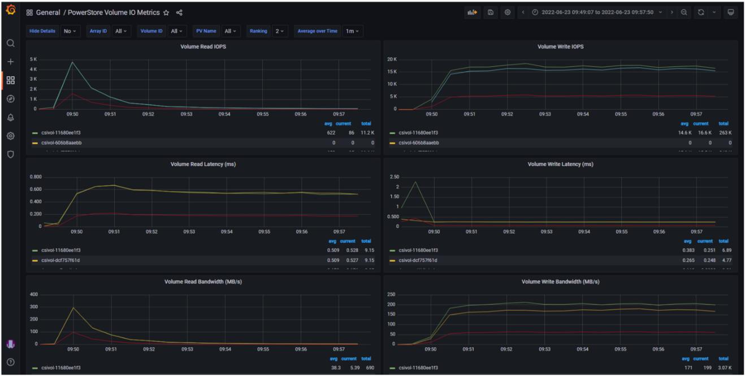Image resolution: width=745 pixels, height=376 pixels.
Task: Click the Create plus icon in sidebar
Action: pyautogui.click(x=10, y=62)
